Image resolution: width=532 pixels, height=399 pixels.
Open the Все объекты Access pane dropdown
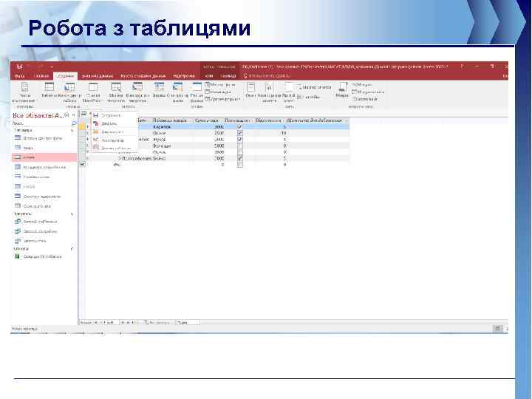[66, 116]
